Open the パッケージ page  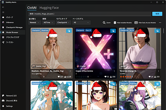tap(13, 17)
